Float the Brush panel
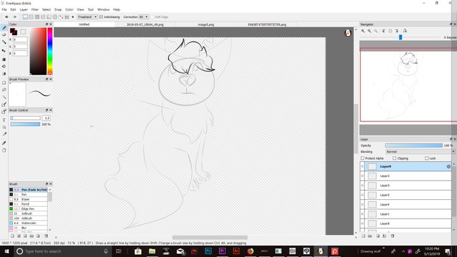This screenshot has width=457, height=257. click(46, 184)
